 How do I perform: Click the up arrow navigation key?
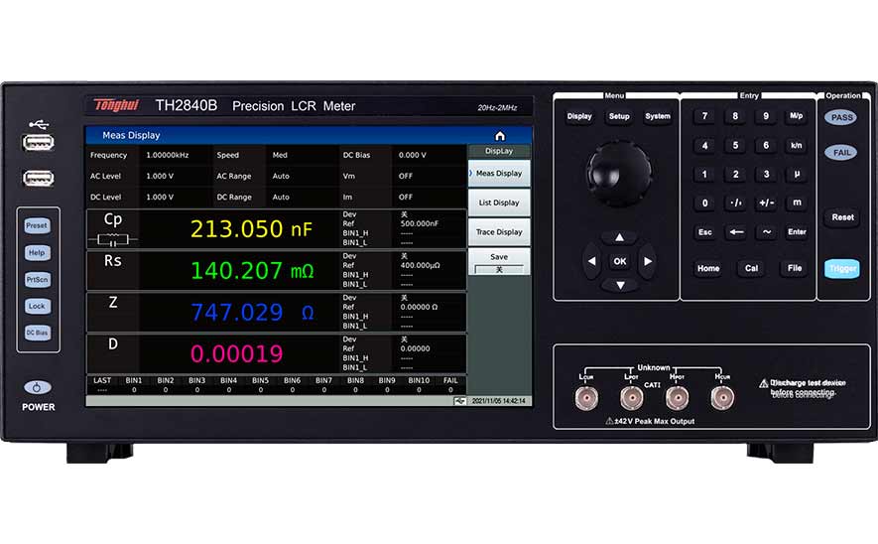point(619,237)
